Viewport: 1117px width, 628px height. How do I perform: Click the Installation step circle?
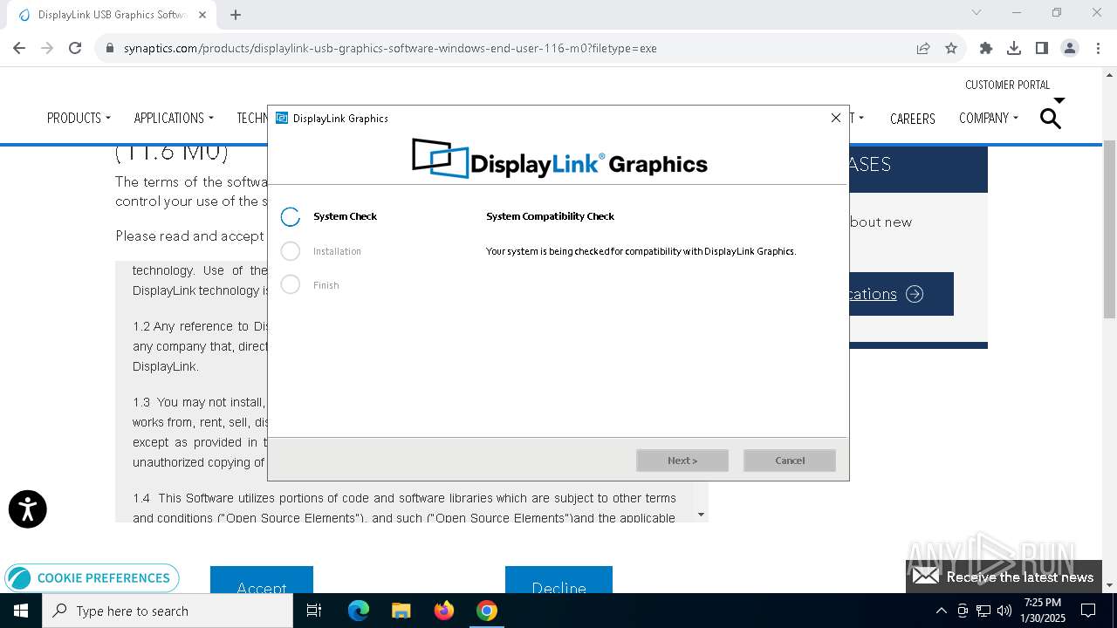coord(291,251)
